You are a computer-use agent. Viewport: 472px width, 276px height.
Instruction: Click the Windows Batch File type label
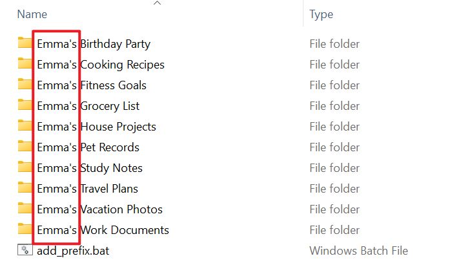(x=358, y=251)
